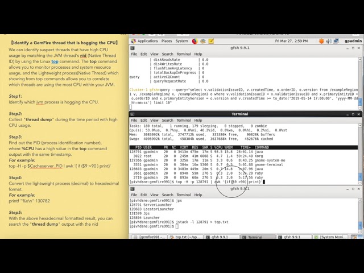The height and width of the screenshot is (273, 364).
Task: Open Edit menu in the Terminal window
Action: tap(143, 120)
